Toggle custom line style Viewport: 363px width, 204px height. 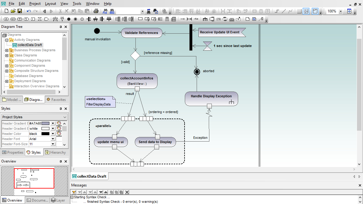pos(291,11)
